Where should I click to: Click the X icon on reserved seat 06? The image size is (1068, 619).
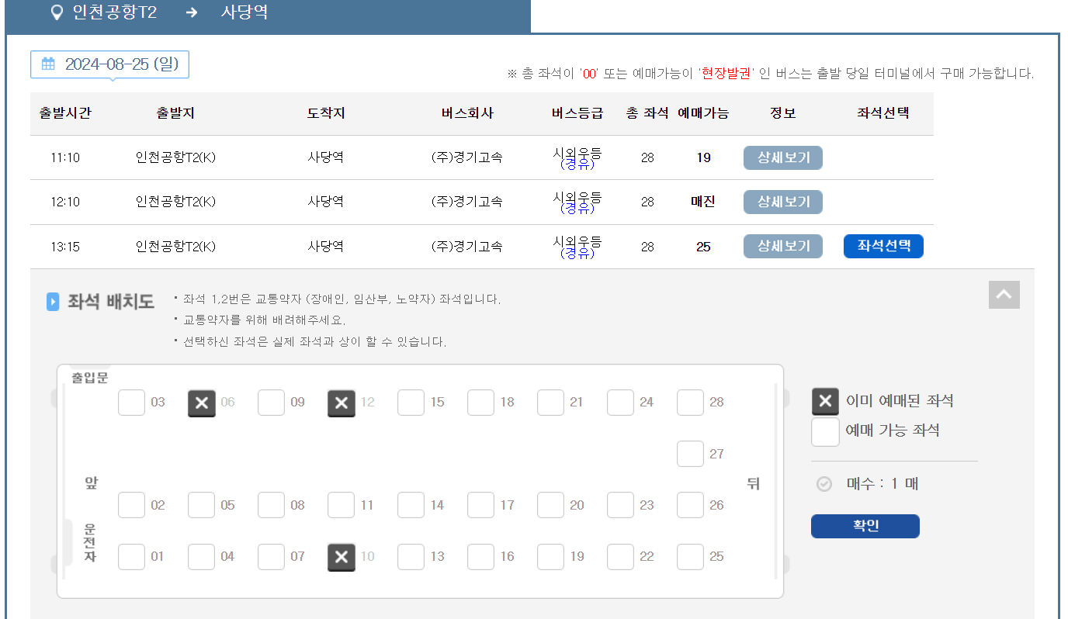coord(201,403)
